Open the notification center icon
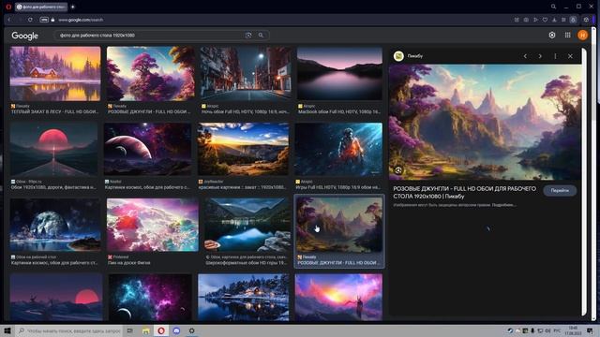 (x=590, y=330)
